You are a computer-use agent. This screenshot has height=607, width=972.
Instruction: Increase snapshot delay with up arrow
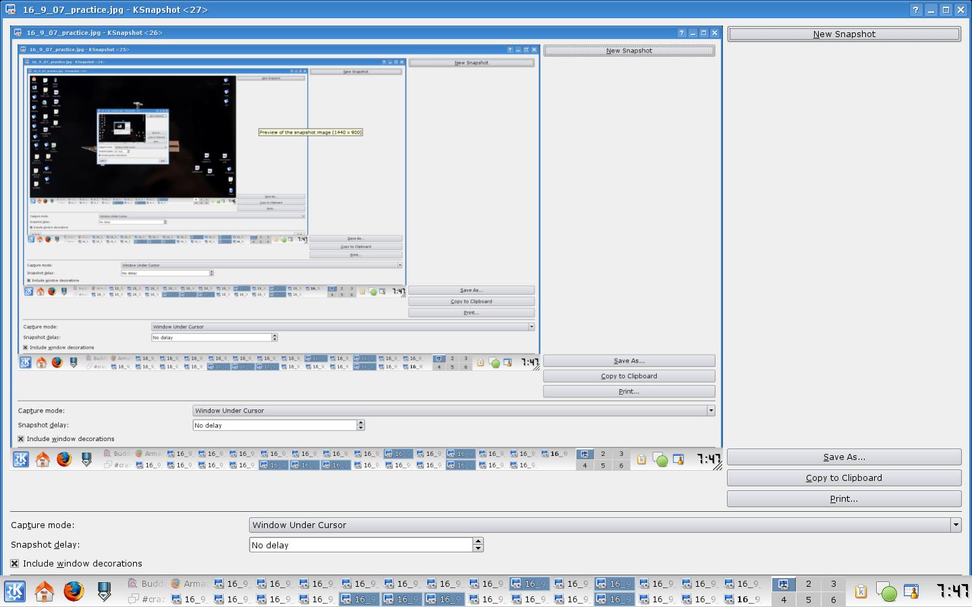(x=478, y=541)
